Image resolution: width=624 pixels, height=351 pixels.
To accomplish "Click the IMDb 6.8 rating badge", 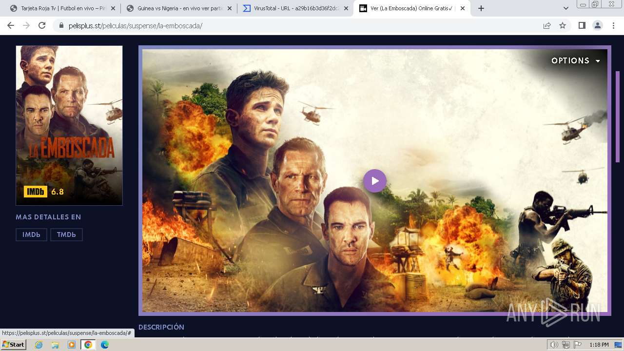I will click(x=44, y=192).
